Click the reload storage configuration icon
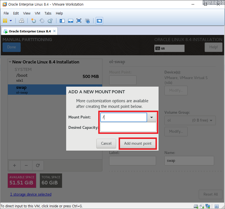The image size is (225, 209). click(x=38, y=165)
